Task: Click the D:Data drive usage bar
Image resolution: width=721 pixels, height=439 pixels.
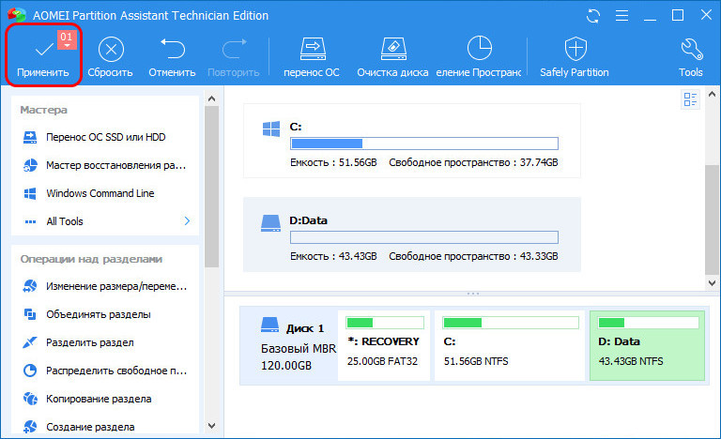Action: 424,237
